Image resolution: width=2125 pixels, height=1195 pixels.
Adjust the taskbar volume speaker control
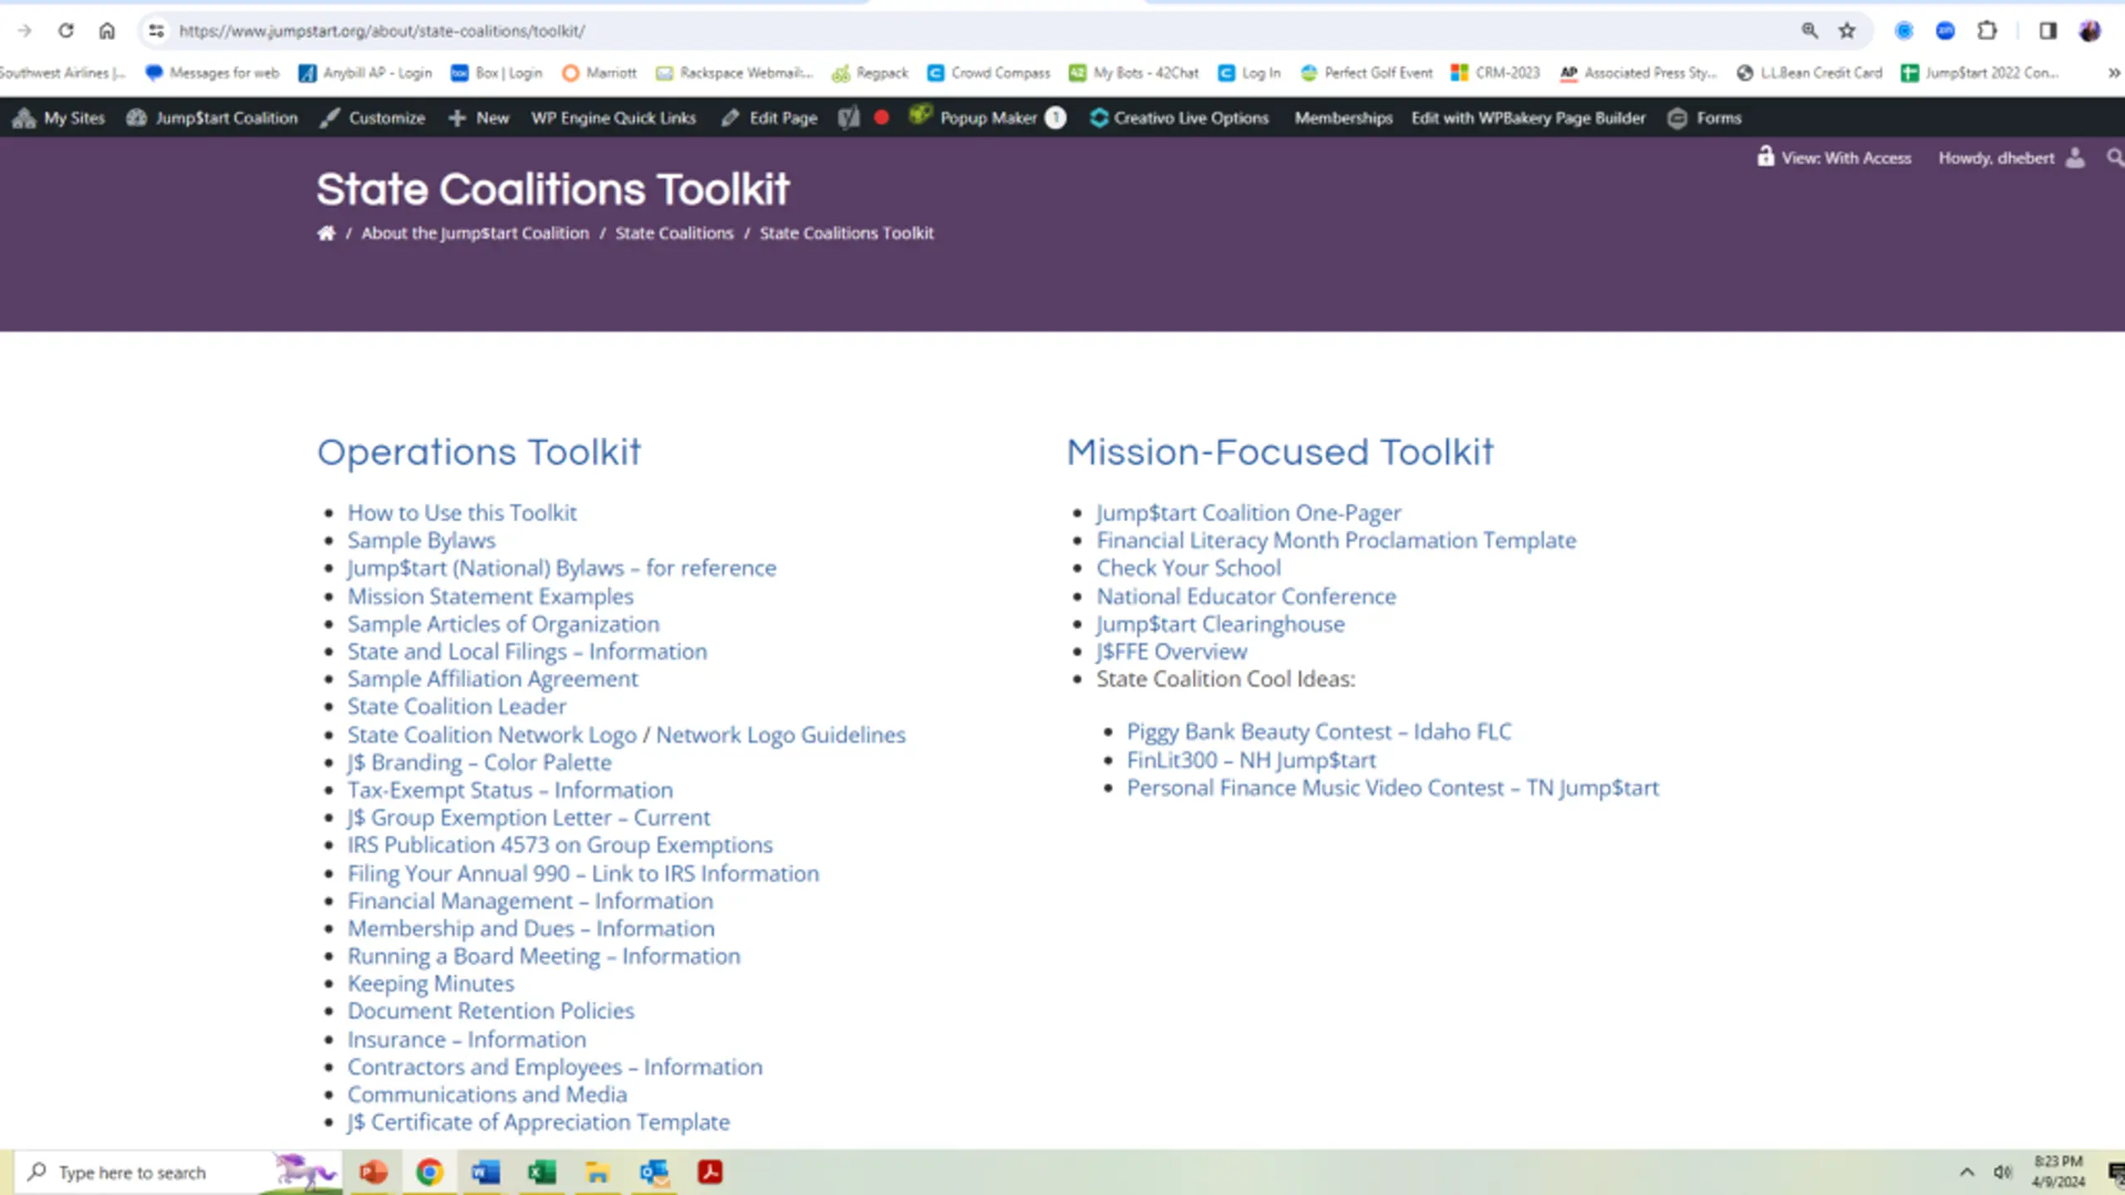pos(2002,1172)
